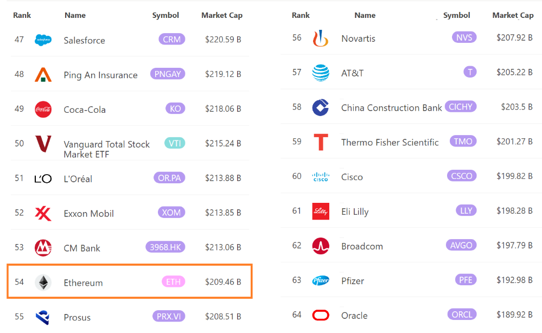Click the Cisco logo icon
The width and height of the screenshot is (542, 333).
tap(321, 177)
